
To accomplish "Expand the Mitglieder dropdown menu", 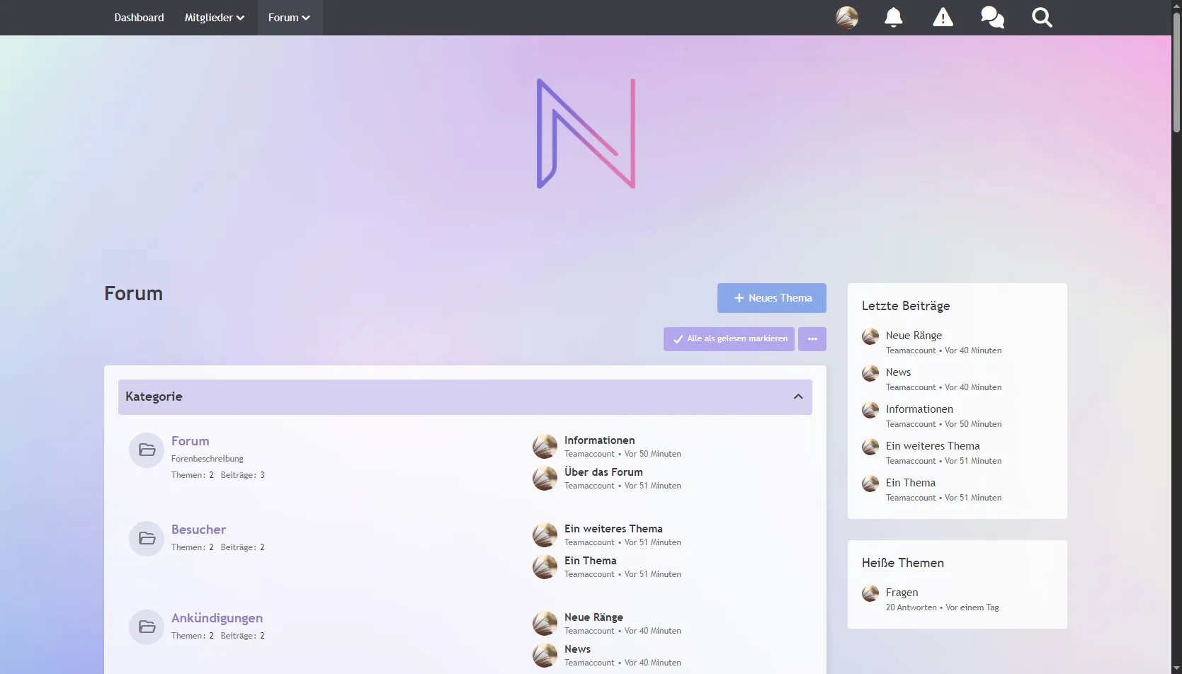I will [214, 18].
